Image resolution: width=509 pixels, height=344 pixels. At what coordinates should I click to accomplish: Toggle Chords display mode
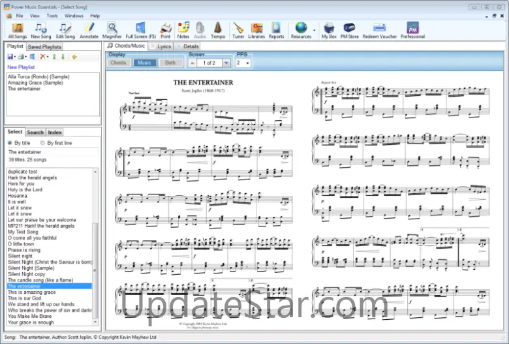119,63
